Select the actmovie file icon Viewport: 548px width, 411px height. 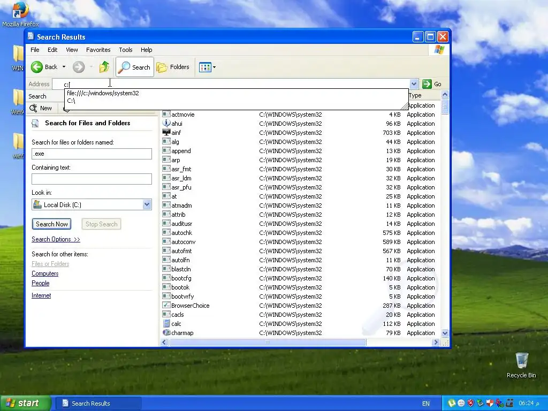(x=166, y=115)
